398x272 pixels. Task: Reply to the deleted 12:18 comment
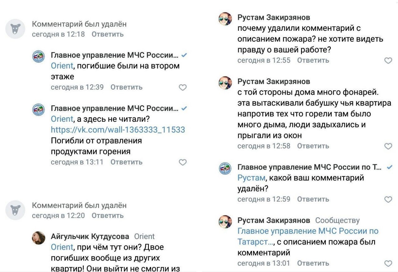click(108, 34)
